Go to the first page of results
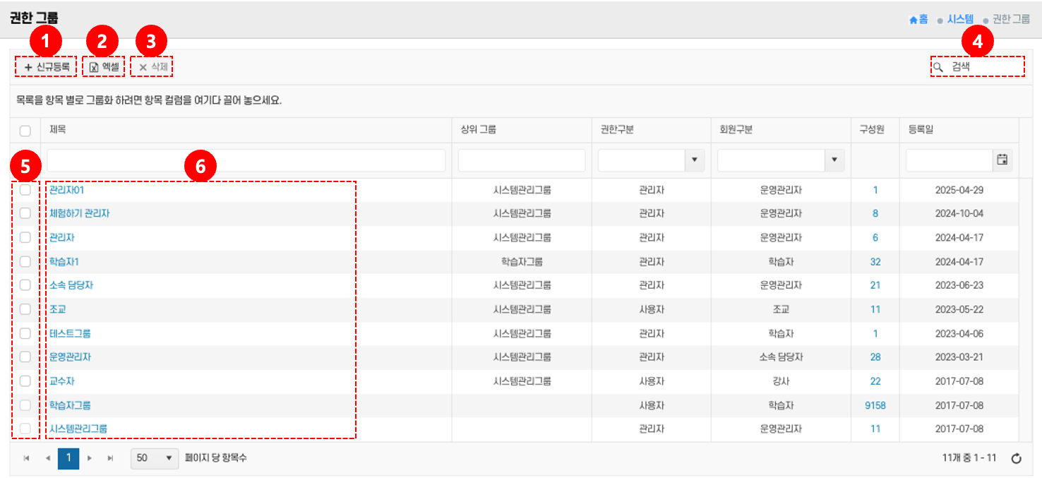 tap(26, 458)
